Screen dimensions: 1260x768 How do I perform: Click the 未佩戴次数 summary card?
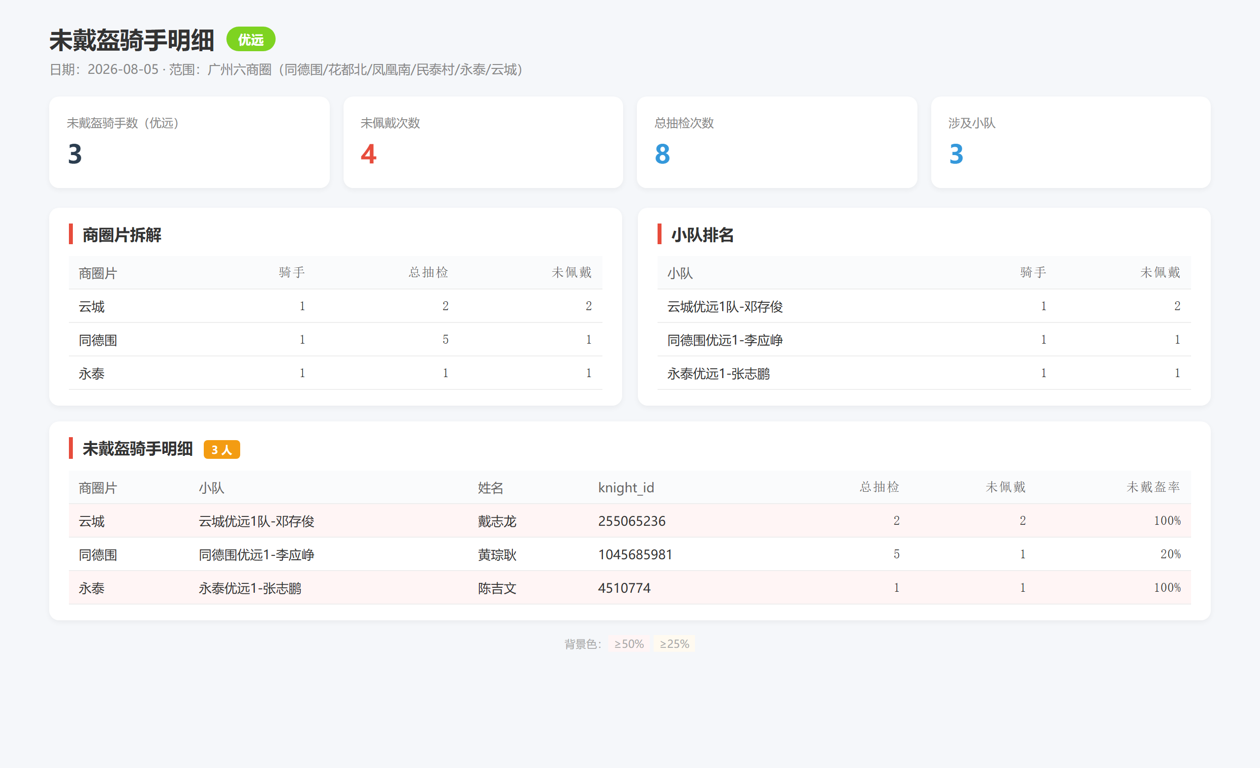click(483, 142)
